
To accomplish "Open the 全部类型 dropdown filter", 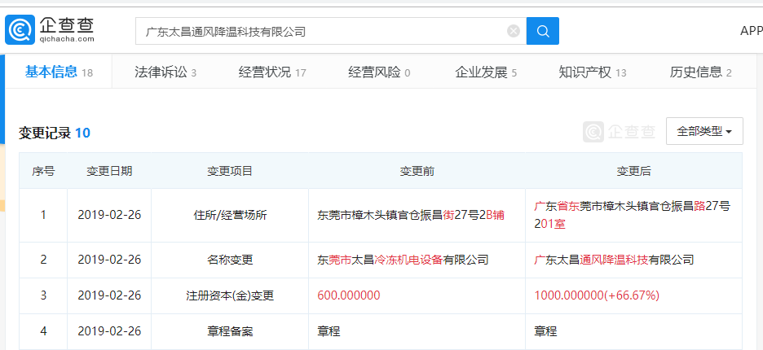I will (703, 131).
